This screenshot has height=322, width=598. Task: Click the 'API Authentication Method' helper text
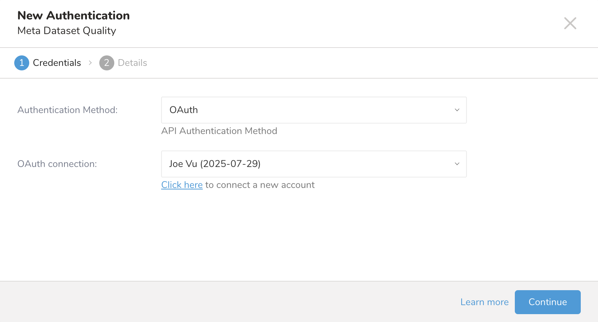219,131
